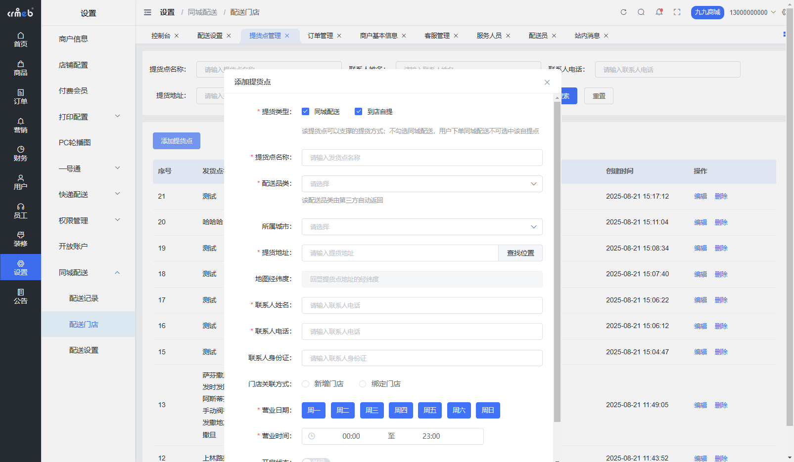This screenshot has height=462, width=794.
Task: Open the 13000000000 account dropdown
Action: (752, 12)
